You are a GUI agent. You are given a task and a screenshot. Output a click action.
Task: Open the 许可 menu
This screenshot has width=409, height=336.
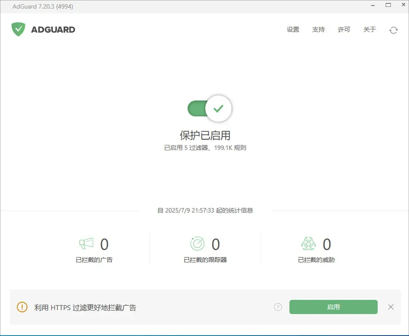tap(344, 29)
